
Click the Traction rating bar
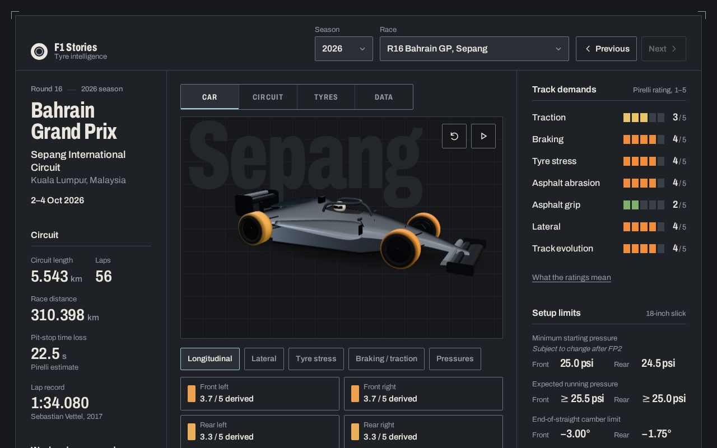point(644,118)
